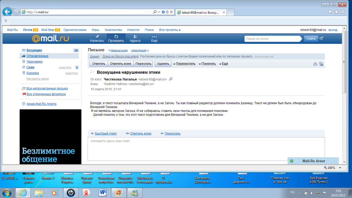This screenshot has height=198, width=352.
Task: Open the Почта tab in top navigation
Action: coord(28,30)
